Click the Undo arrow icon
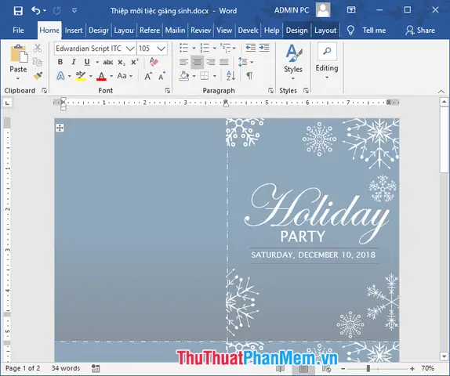The image size is (450, 376). (35, 11)
